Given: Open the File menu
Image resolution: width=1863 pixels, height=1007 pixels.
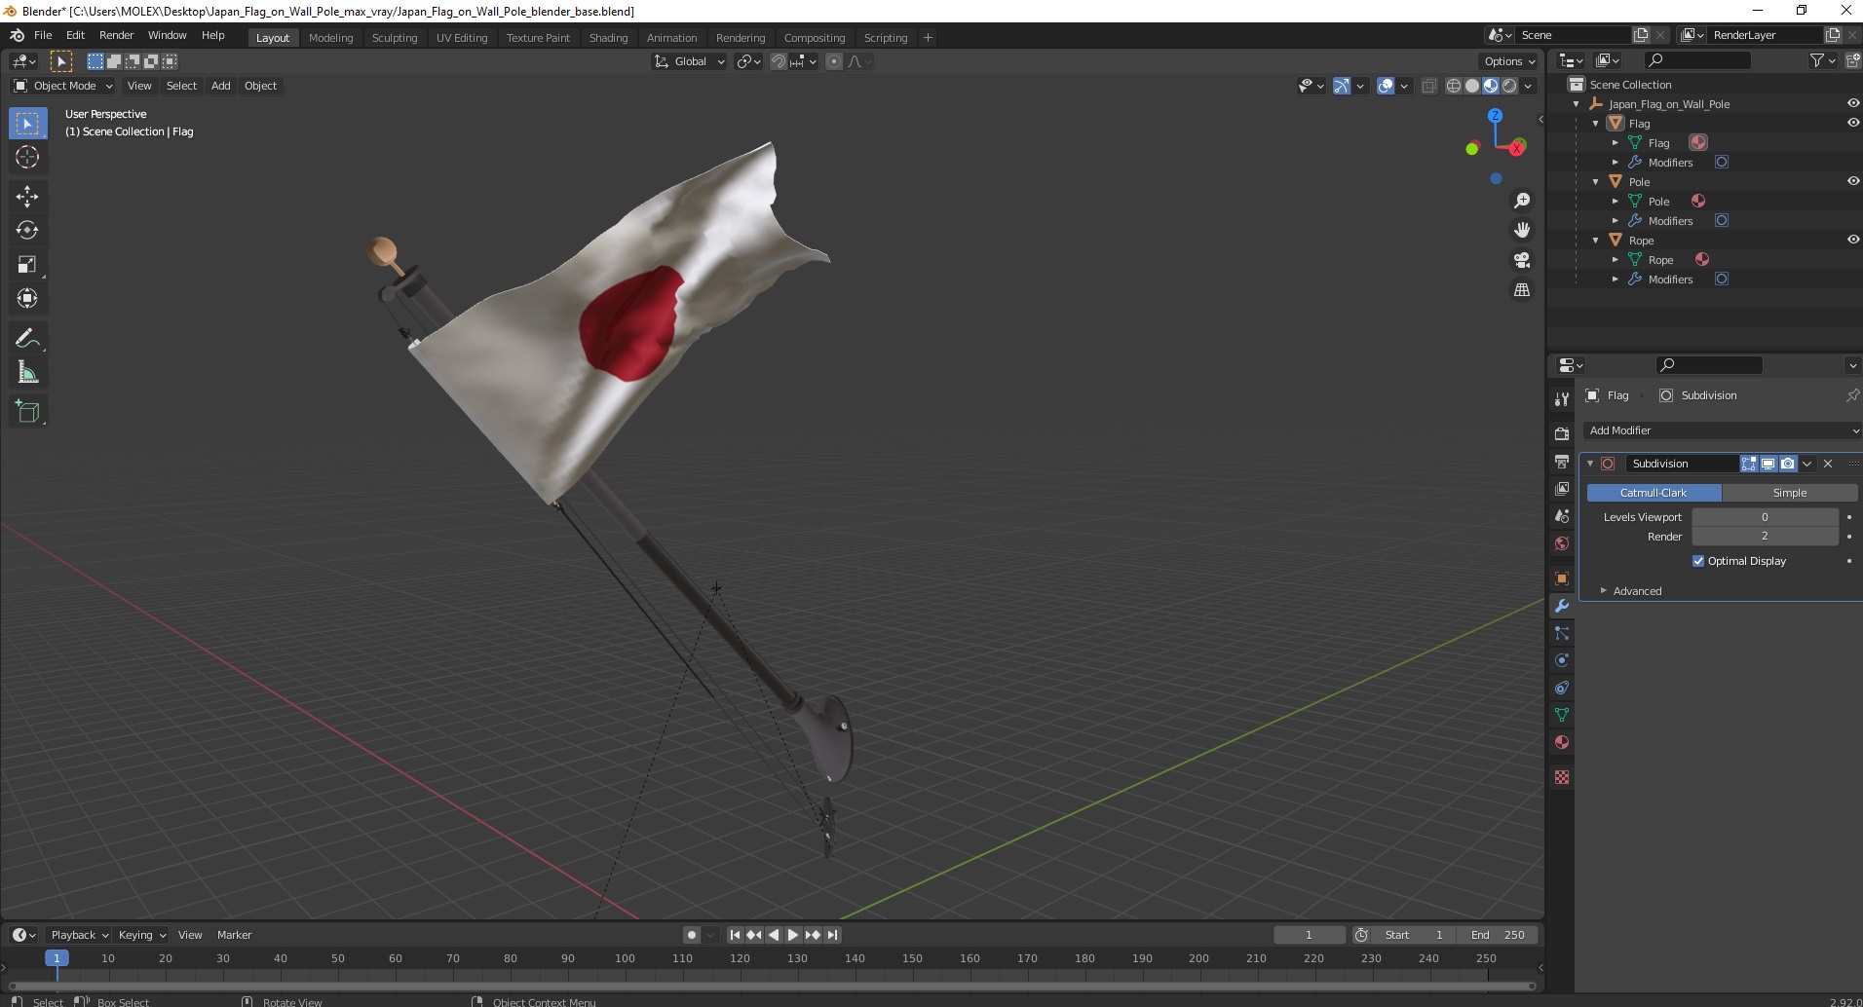Looking at the screenshot, I should pyautogui.click(x=43, y=35).
